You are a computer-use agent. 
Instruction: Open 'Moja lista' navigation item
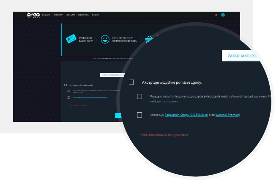pos(70,15)
